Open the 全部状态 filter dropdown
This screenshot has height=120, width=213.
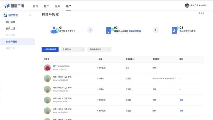coord(73,49)
